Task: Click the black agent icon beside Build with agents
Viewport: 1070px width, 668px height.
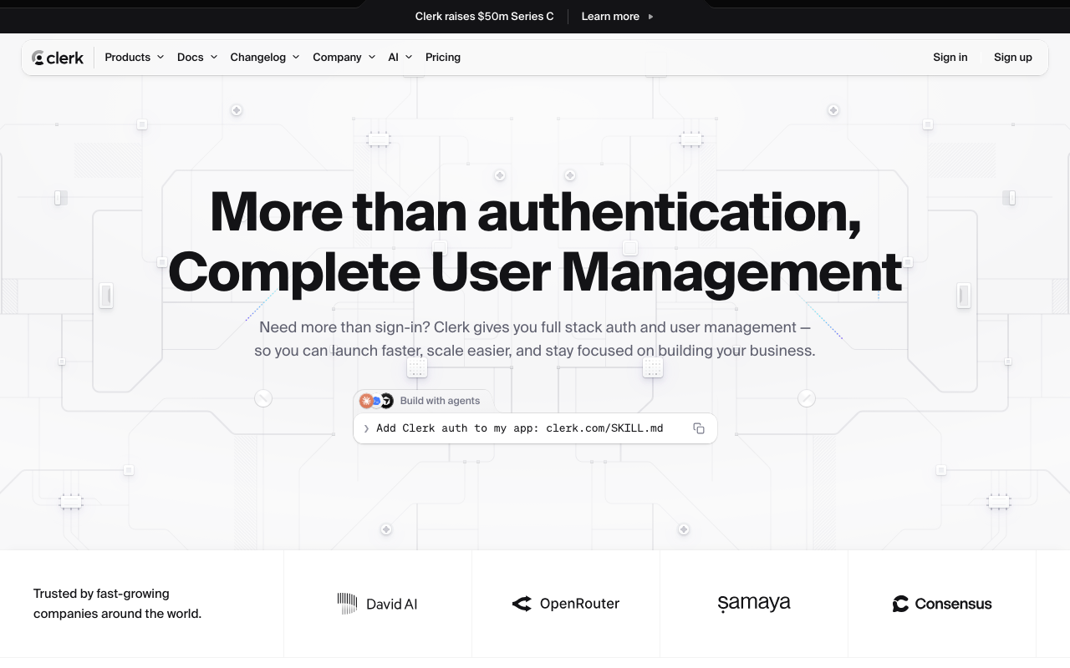Action: point(386,401)
